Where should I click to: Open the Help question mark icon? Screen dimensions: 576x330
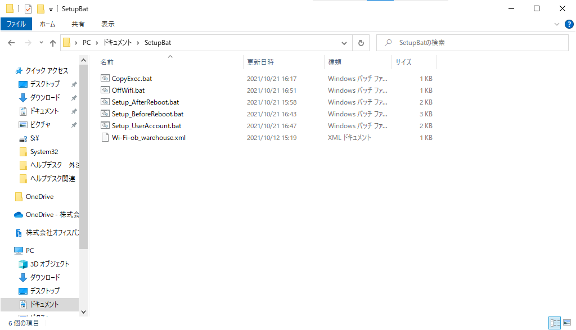click(x=569, y=24)
